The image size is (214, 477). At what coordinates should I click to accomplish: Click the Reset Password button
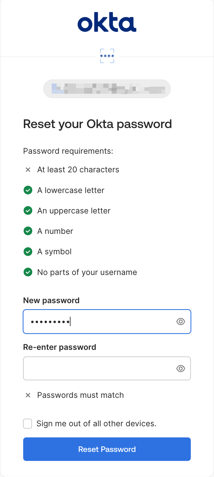coord(107,449)
